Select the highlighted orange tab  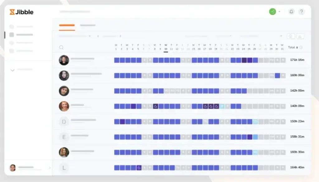[x=66, y=25]
